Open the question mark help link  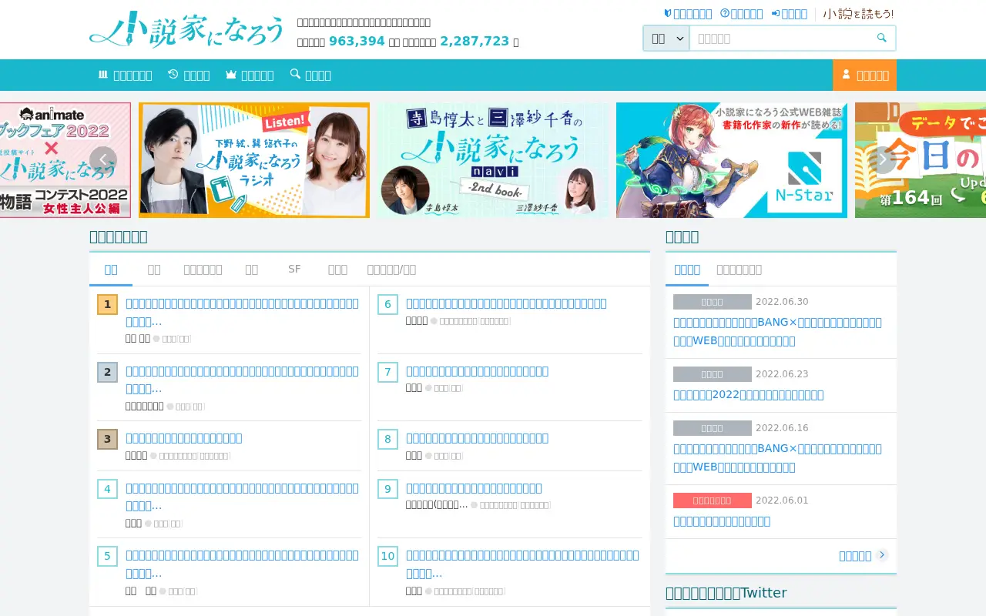click(x=741, y=13)
